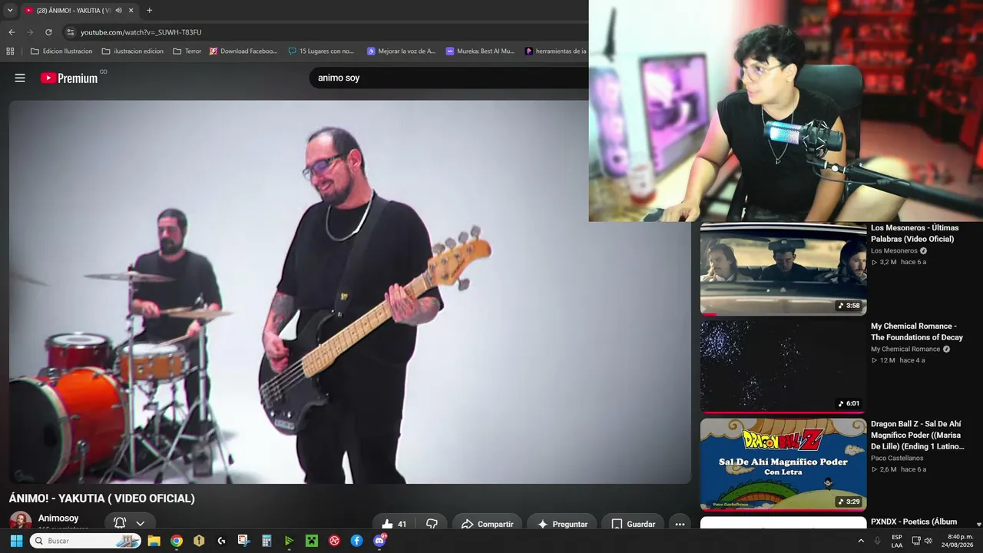
Task: Open File Explorer from taskbar
Action: point(154,541)
